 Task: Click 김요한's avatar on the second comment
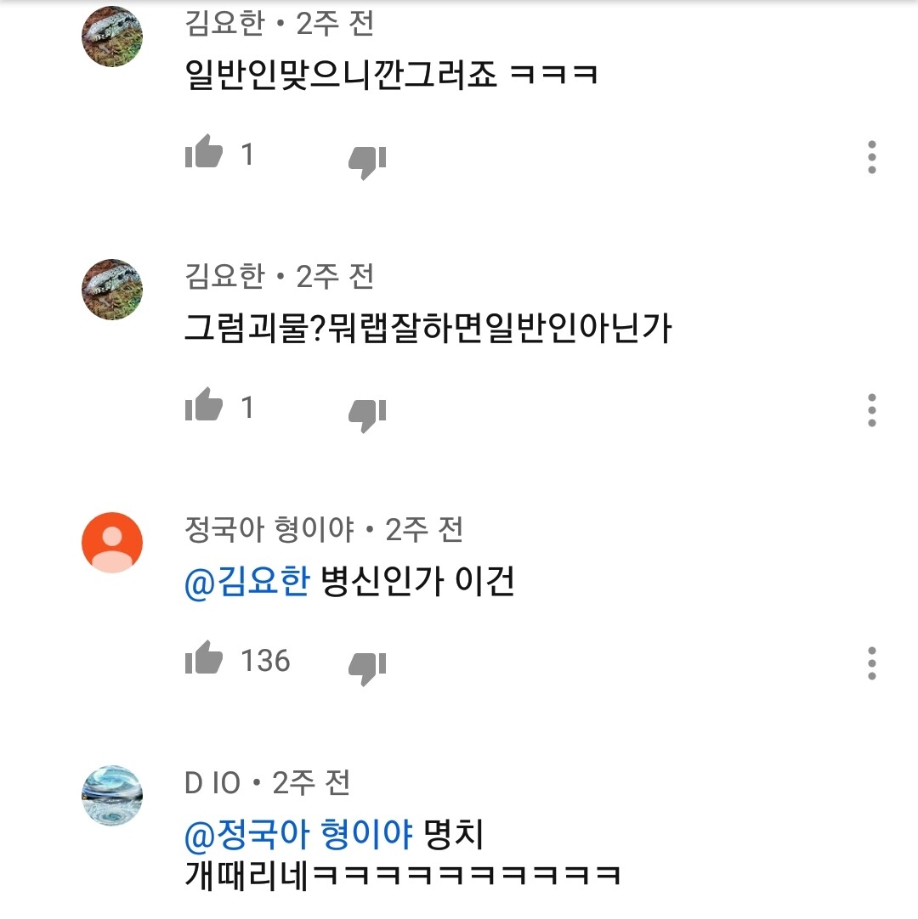pos(110,289)
